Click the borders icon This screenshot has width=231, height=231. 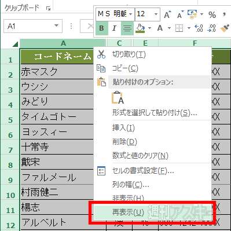179,28
